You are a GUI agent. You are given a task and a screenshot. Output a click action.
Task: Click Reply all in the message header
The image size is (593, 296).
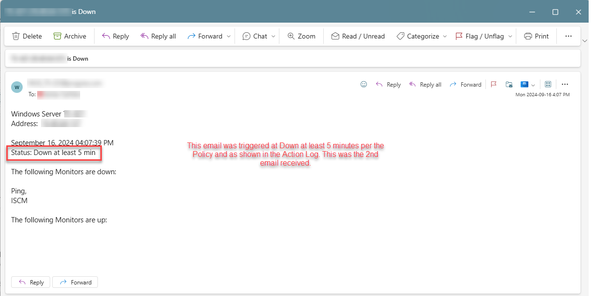tap(425, 84)
